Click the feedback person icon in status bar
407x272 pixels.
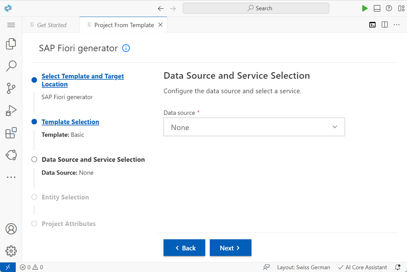point(266,267)
